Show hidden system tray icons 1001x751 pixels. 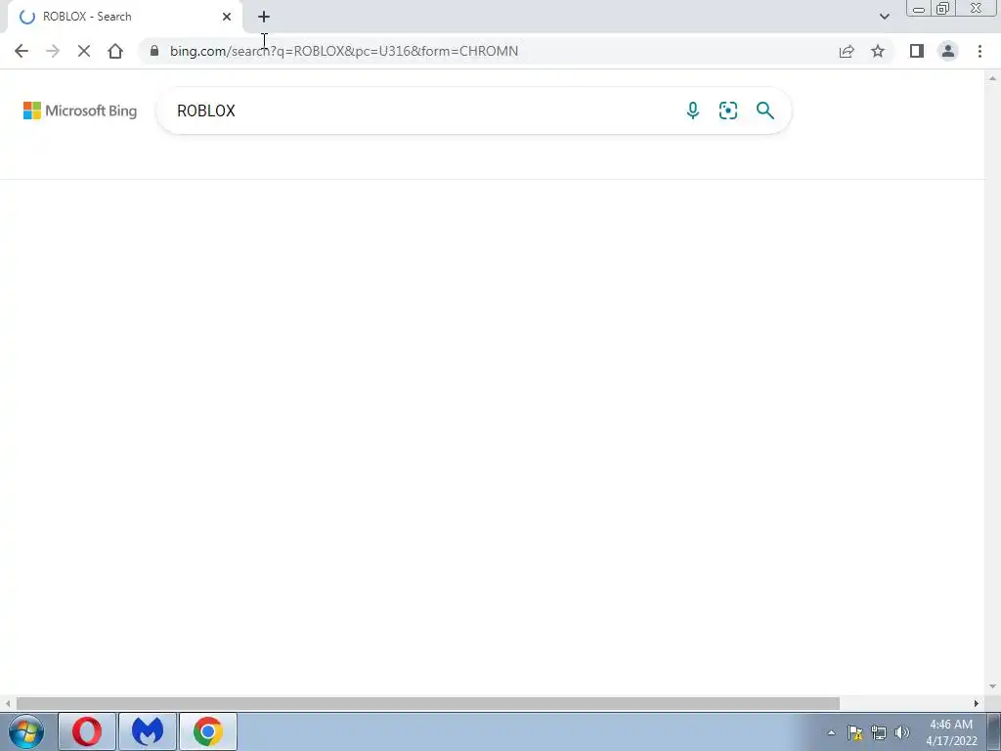831,732
